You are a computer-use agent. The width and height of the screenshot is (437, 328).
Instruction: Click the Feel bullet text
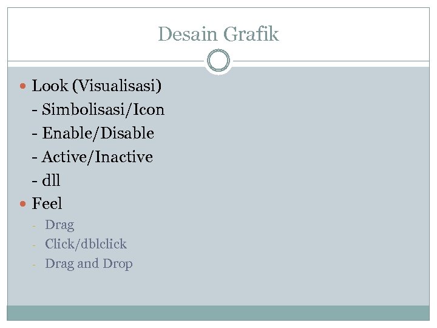[x=47, y=203]
